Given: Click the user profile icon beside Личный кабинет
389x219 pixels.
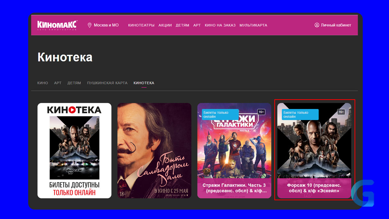Looking at the screenshot, I should click(317, 25).
